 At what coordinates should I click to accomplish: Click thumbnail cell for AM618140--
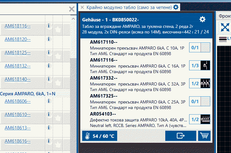tap(58, 82)
